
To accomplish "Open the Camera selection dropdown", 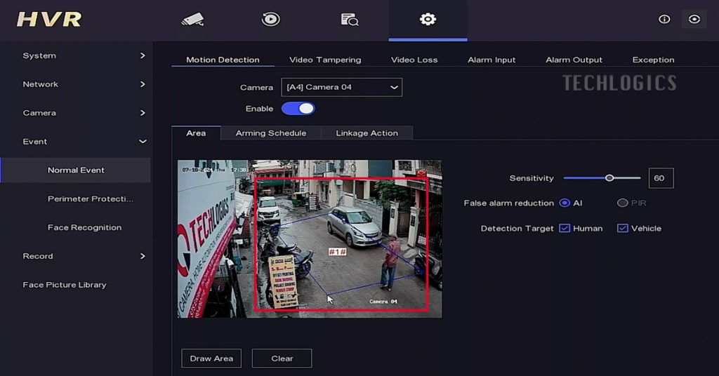I will pyautogui.click(x=341, y=88).
